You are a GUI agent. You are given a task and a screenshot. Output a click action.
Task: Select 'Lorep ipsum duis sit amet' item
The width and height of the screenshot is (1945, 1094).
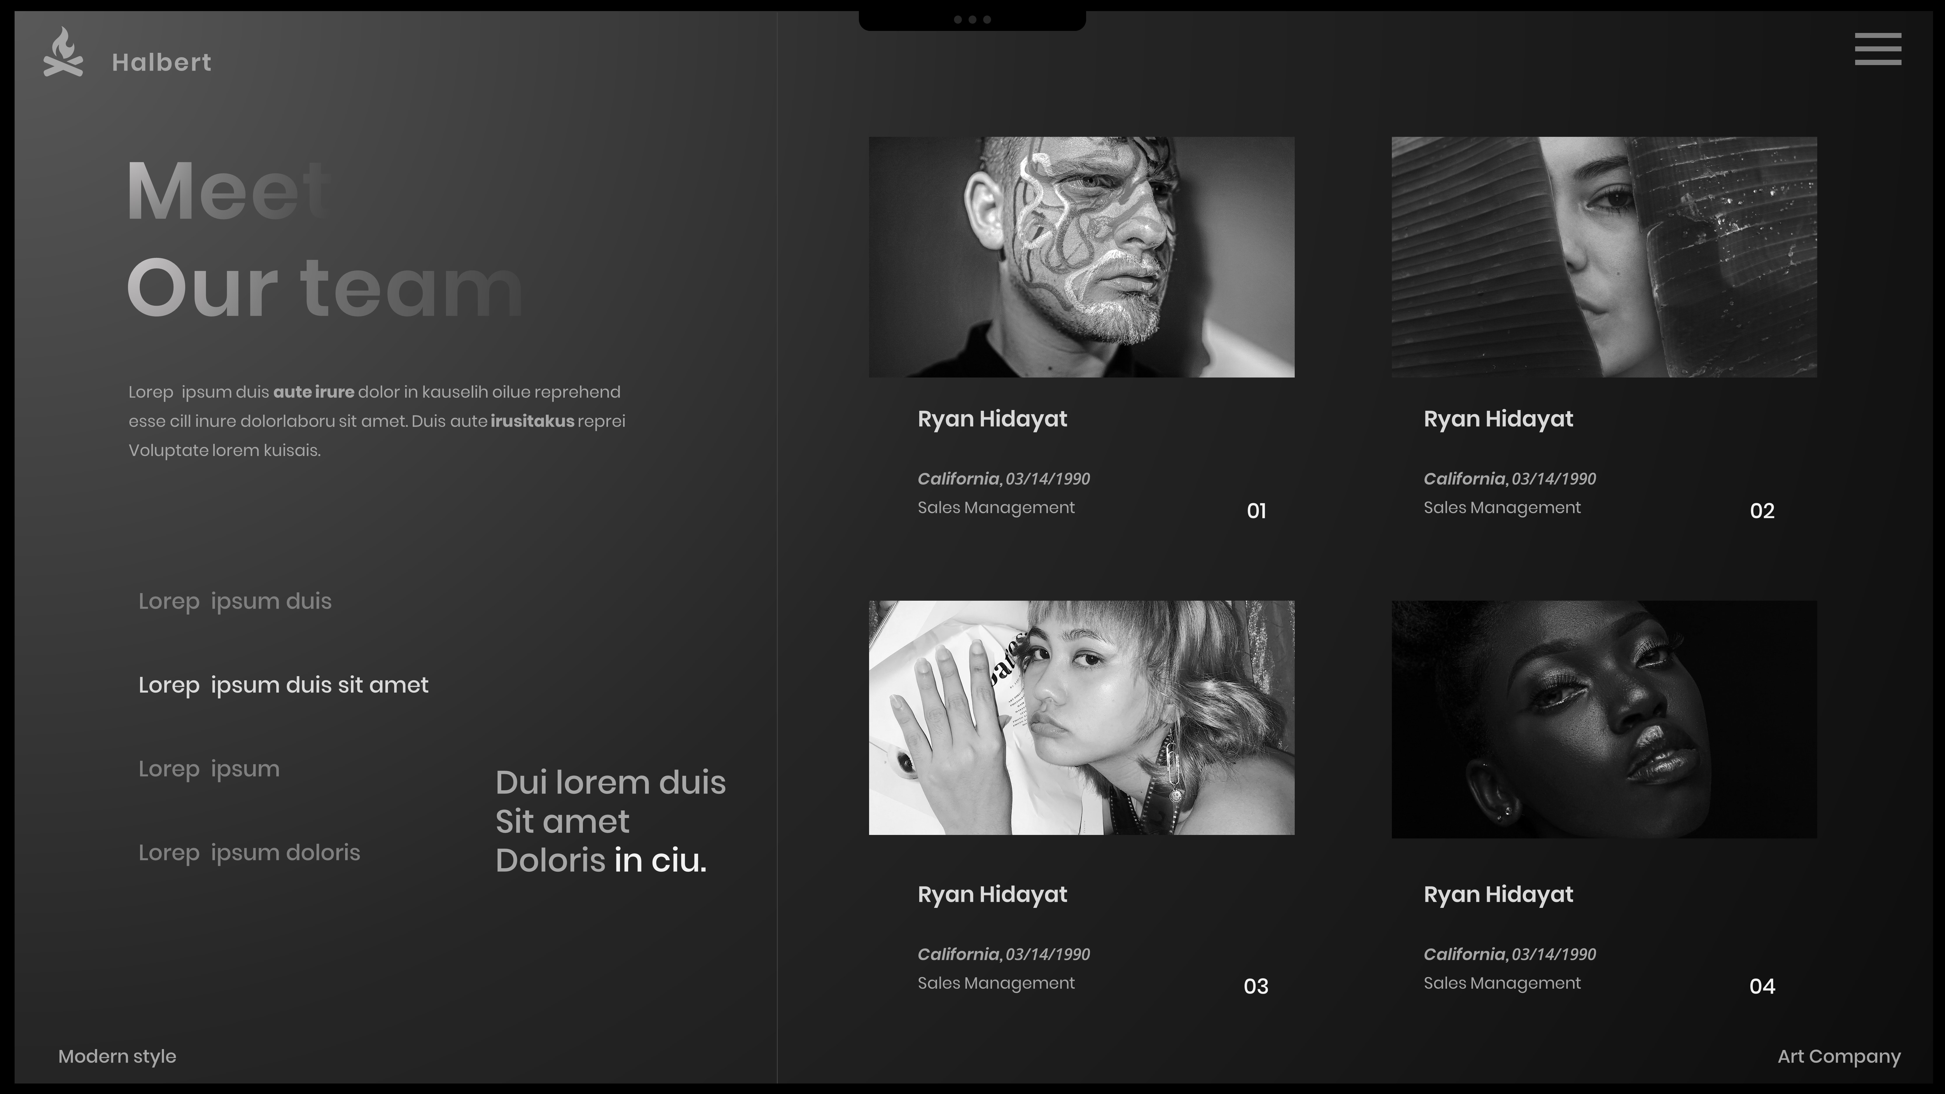tap(283, 685)
